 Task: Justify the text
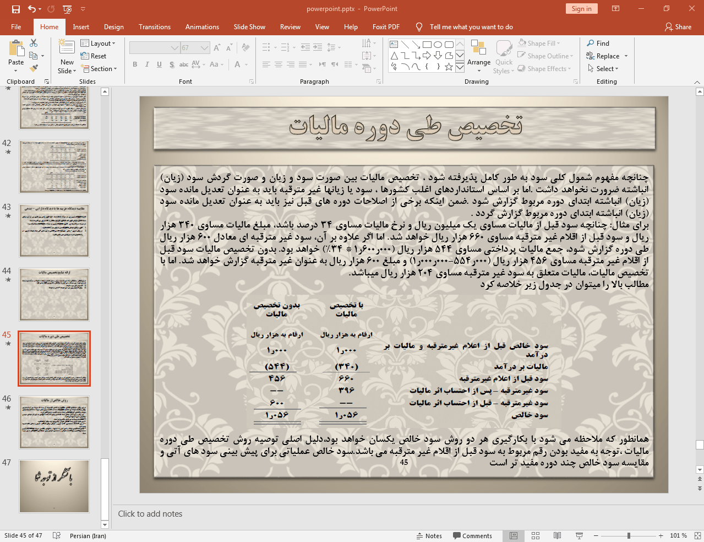click(x=303, y=64)
